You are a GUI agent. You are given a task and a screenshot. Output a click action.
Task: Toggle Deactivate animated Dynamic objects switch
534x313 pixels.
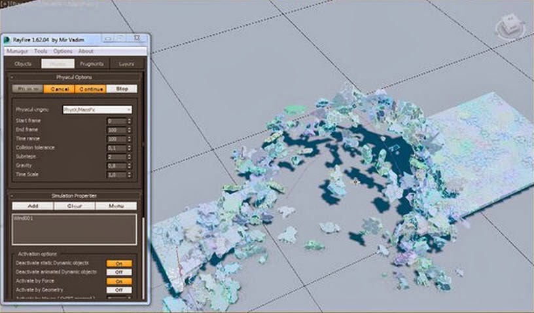tap(119, 272)
